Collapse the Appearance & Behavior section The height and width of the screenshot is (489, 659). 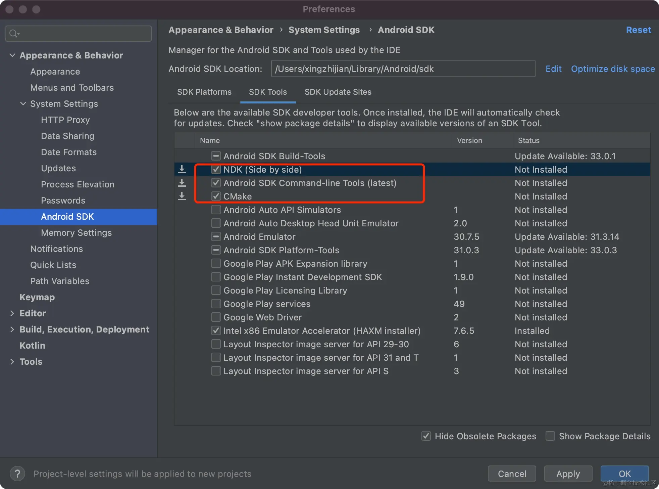[12, 55]
